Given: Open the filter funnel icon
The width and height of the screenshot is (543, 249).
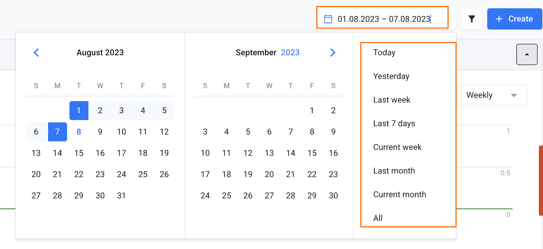Looking at the screenshot, I should [x=472, y=19].
